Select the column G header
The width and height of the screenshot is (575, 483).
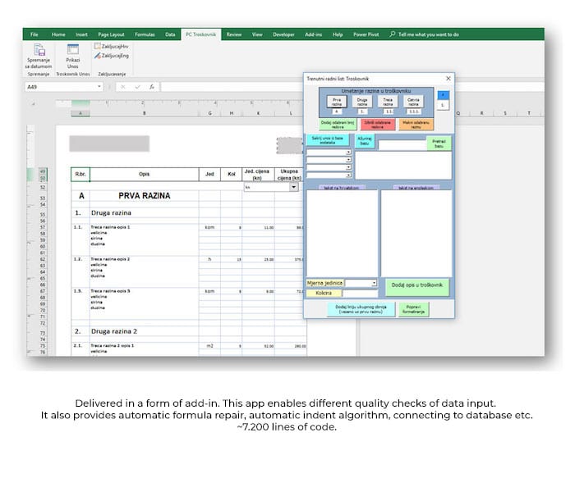coord(209,113)
